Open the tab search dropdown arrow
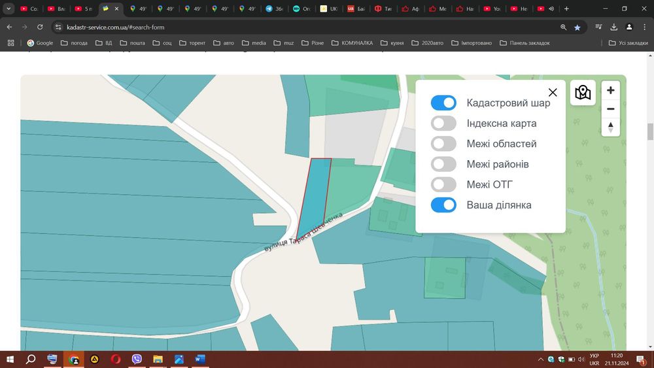This screenshot has width=654, height=368. (x=9, y=9)
